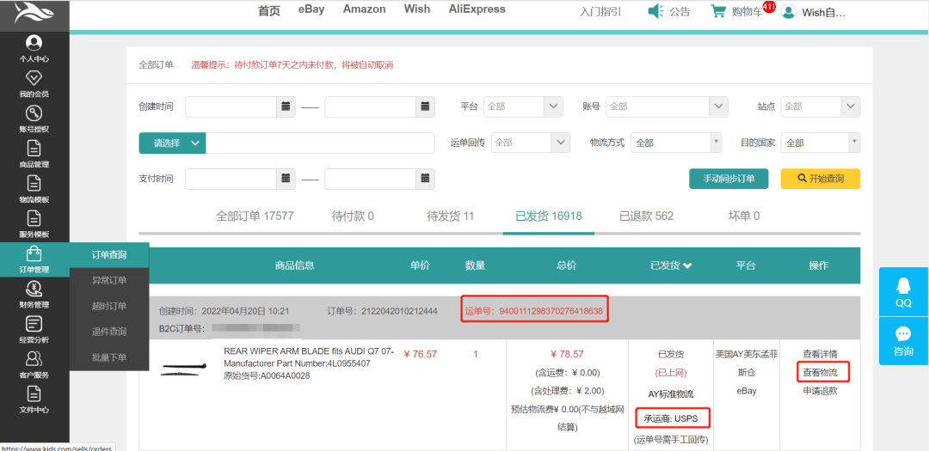The image size is (929, 451).
Task: Select 异常订单 submenu item
Action: point(109,281)
